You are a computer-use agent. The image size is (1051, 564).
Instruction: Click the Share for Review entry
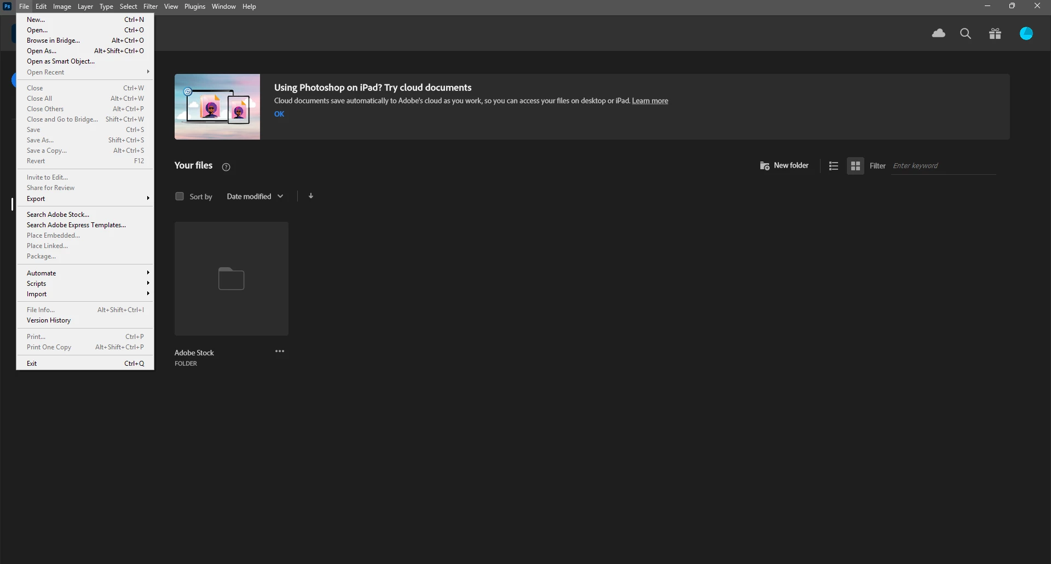click(x=85, y=188)
